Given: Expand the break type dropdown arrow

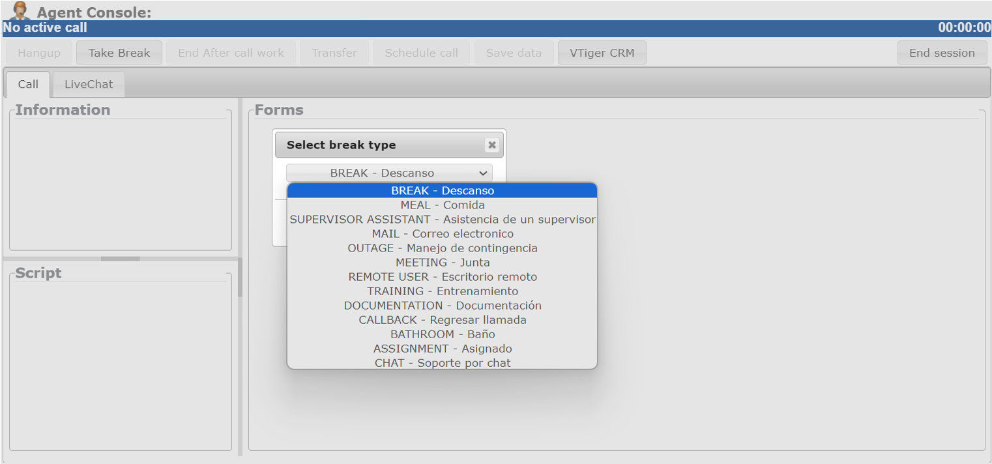Looking at the screenshot, I should coord(483,173).
